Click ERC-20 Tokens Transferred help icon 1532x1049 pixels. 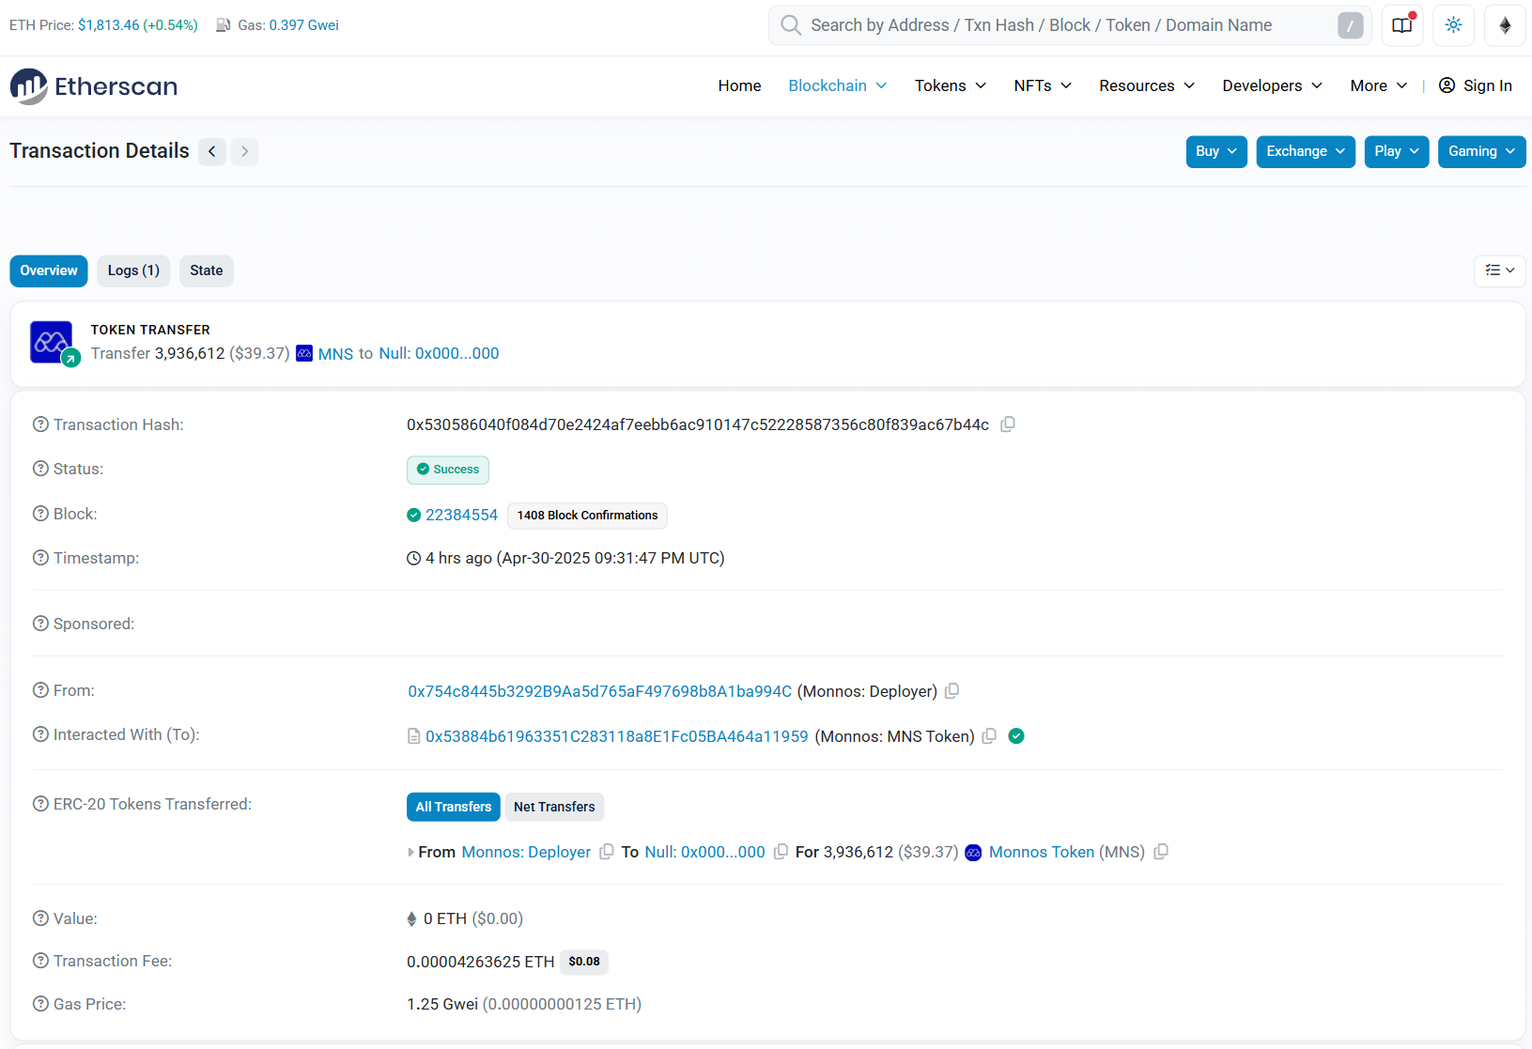point(40,804)
